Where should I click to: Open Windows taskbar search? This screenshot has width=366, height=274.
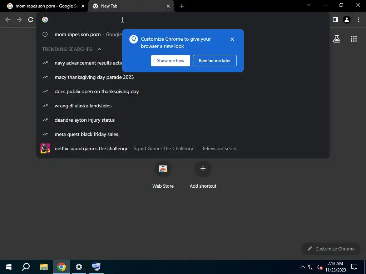26,267
